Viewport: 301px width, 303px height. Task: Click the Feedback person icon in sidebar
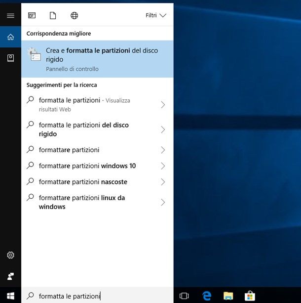tap(10, 276)
